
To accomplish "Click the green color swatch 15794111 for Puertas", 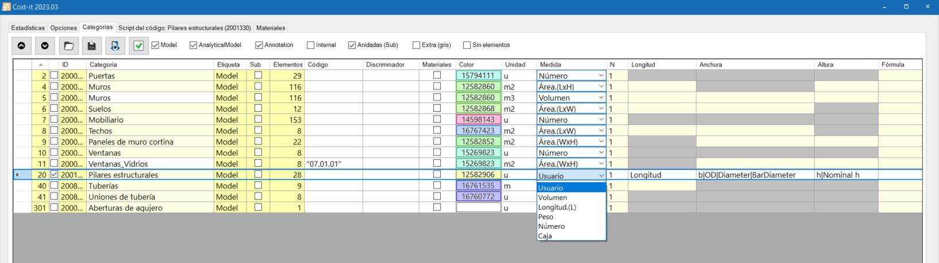I will click(478, 75).
